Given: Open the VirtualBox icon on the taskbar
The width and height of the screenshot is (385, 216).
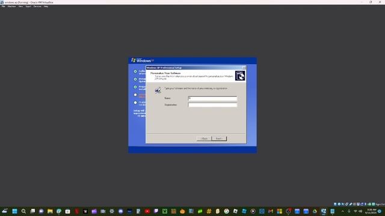Looking at the screenshot, I should tap(324, 211).
